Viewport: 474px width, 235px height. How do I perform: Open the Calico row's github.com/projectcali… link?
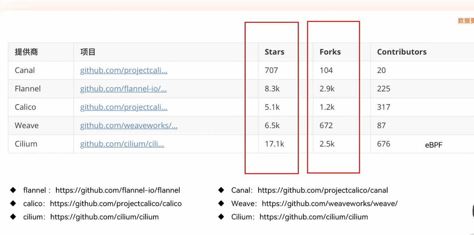click(x=124, y=107)
